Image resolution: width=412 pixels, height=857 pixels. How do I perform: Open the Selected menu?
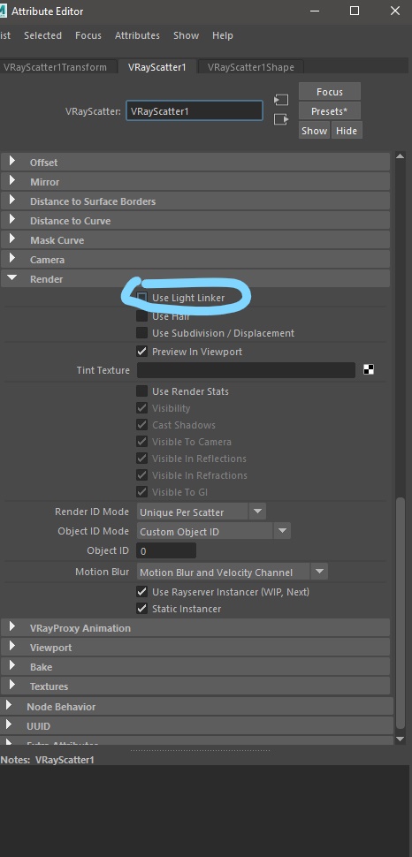coord(42,35)
